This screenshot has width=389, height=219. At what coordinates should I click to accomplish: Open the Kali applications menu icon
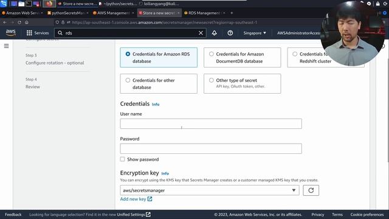coord(4,4)
